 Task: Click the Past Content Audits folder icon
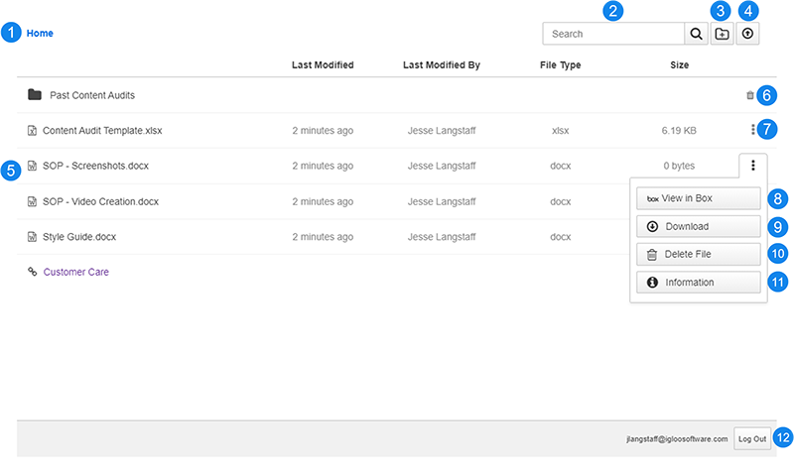click(35, 94)
